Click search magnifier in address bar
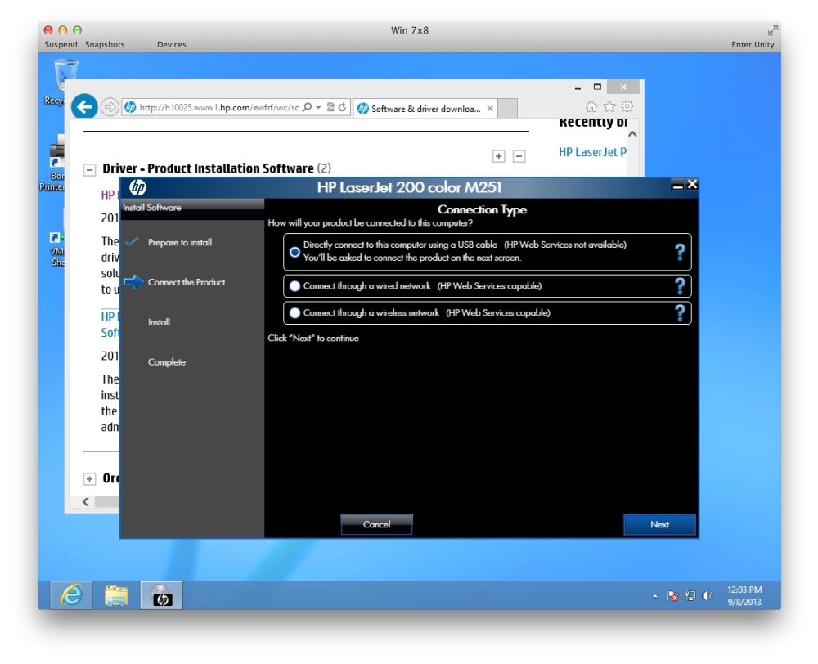This screenshot has width=818, height=664. pyautogui.click(x=308, y=107)
